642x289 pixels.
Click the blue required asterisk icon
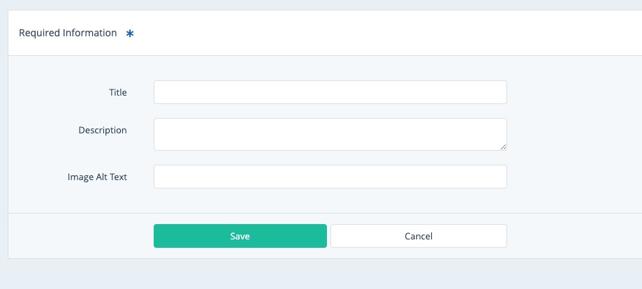[x=129, y=34]
